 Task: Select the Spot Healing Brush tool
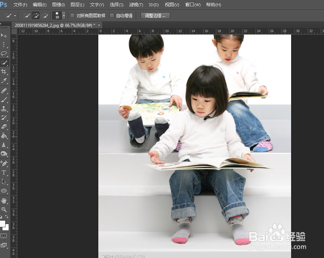coord(4,90)
